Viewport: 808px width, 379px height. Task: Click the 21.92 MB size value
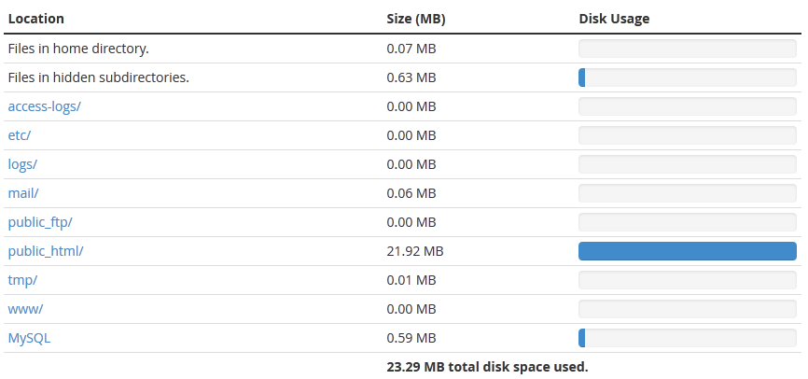tap(414, 251)
